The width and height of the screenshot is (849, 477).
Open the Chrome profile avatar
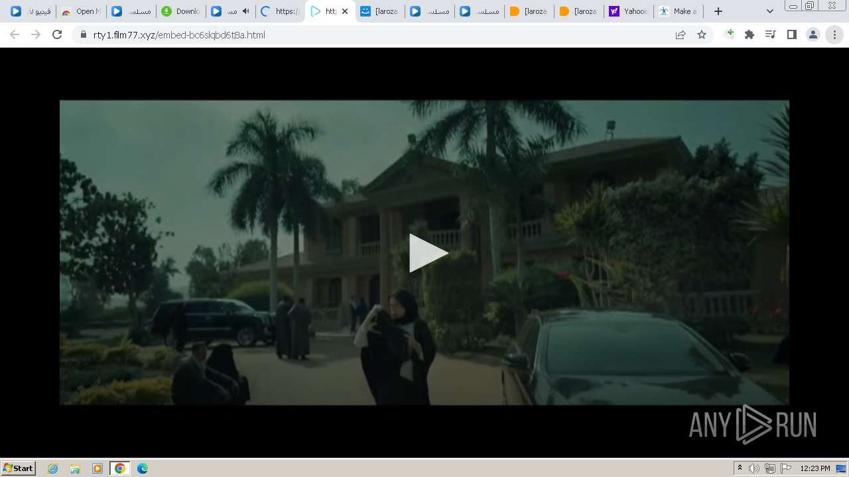pyautogui.click(x=813, y=34)
